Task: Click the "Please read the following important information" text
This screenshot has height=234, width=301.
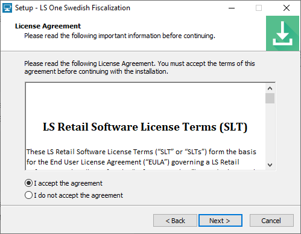Action: coord(119,36)
